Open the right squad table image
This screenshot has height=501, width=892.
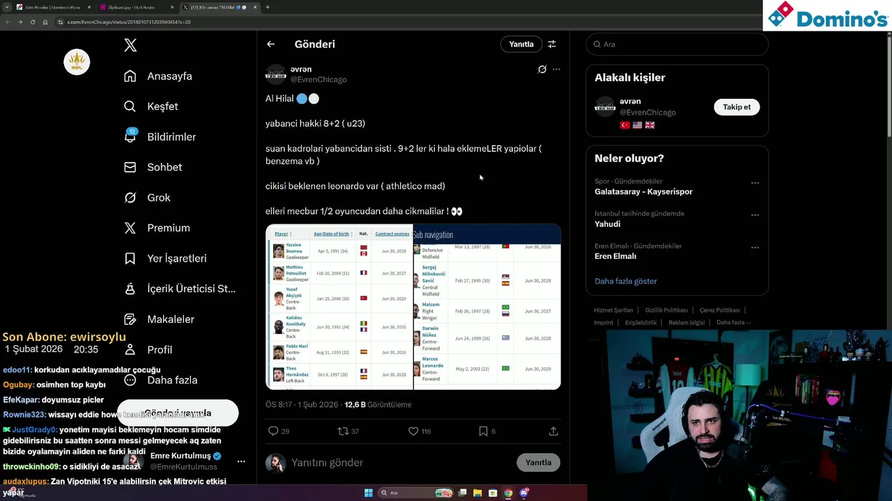coord(487,306)
